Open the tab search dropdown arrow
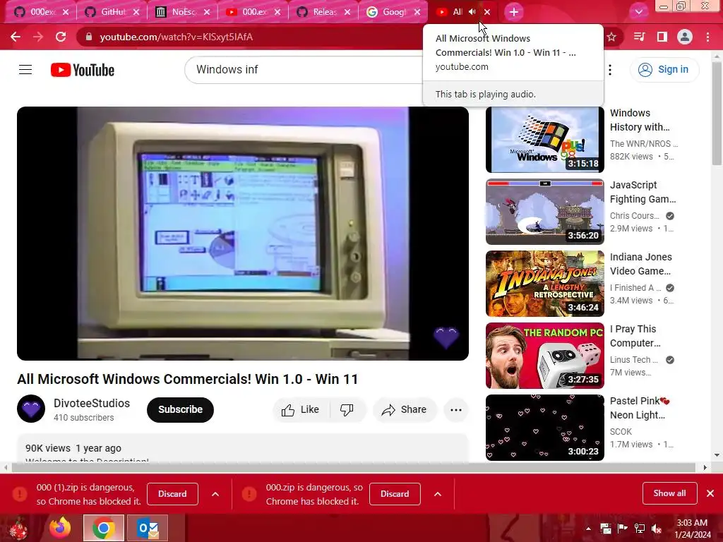The image size is (723, 542). [x=638, y=12]
